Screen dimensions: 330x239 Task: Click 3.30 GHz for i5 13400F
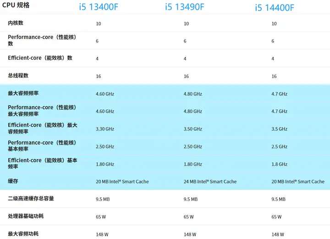(x=105, y=129)
